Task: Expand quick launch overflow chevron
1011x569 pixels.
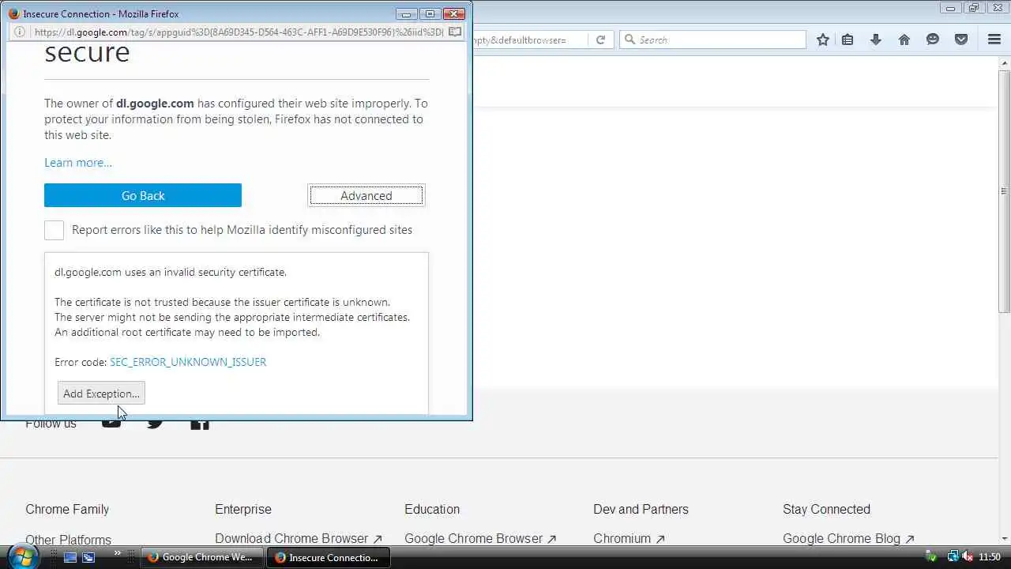Action: pyautogui.click(x=118, y=553)
